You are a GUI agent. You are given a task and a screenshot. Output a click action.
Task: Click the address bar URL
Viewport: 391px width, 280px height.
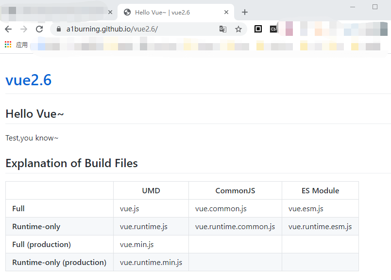tap(112, 29)
